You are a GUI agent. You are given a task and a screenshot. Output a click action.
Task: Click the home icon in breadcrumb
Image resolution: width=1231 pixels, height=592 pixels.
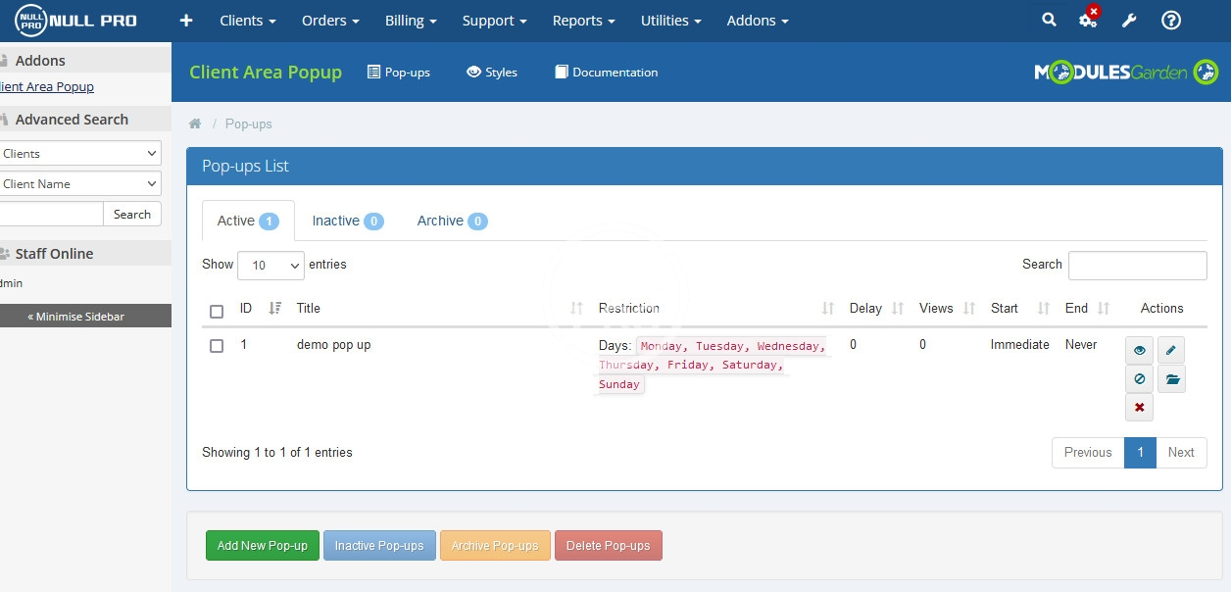pos(195,123)
